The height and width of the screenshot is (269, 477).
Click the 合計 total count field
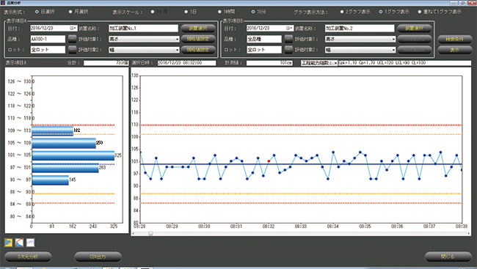106,63
